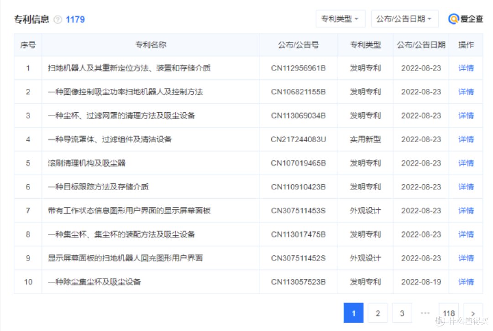Open 详情 for patent CN113017475B

466,235
